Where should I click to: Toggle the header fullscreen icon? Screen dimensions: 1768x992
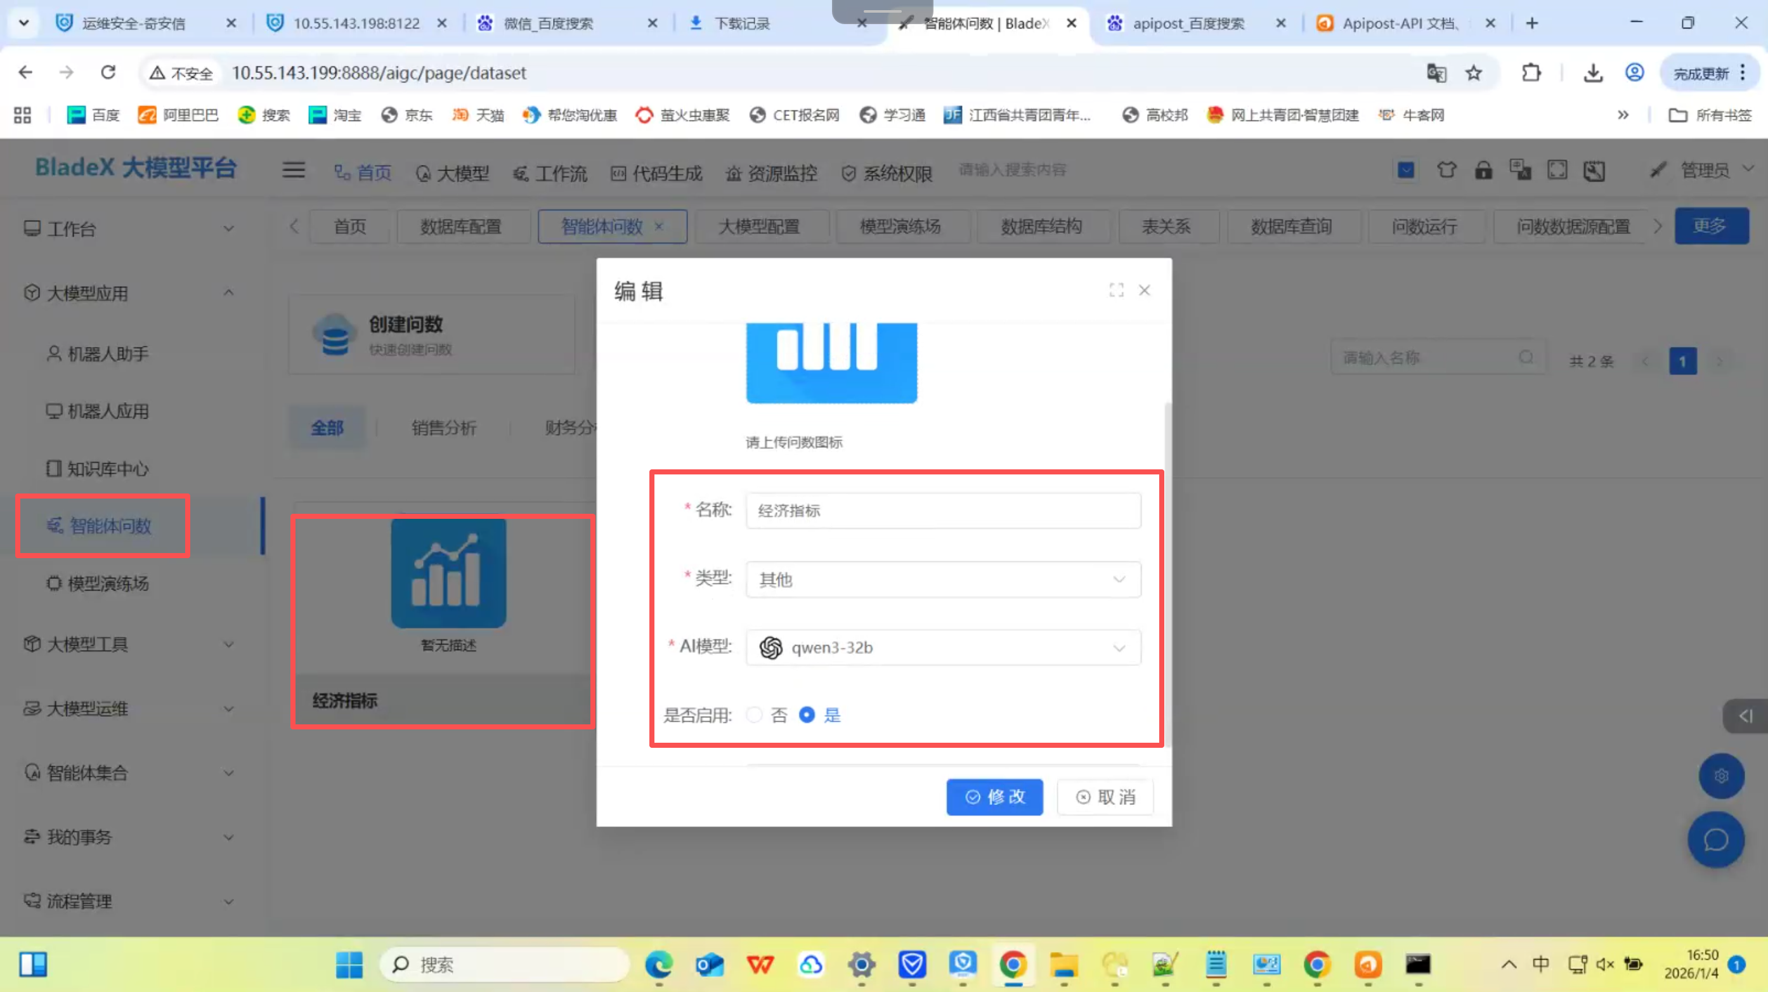pyautogui.click(x=1557, y=169)
